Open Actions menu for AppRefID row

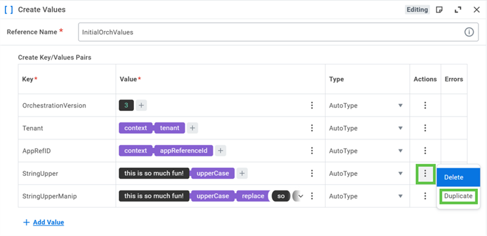425,151
